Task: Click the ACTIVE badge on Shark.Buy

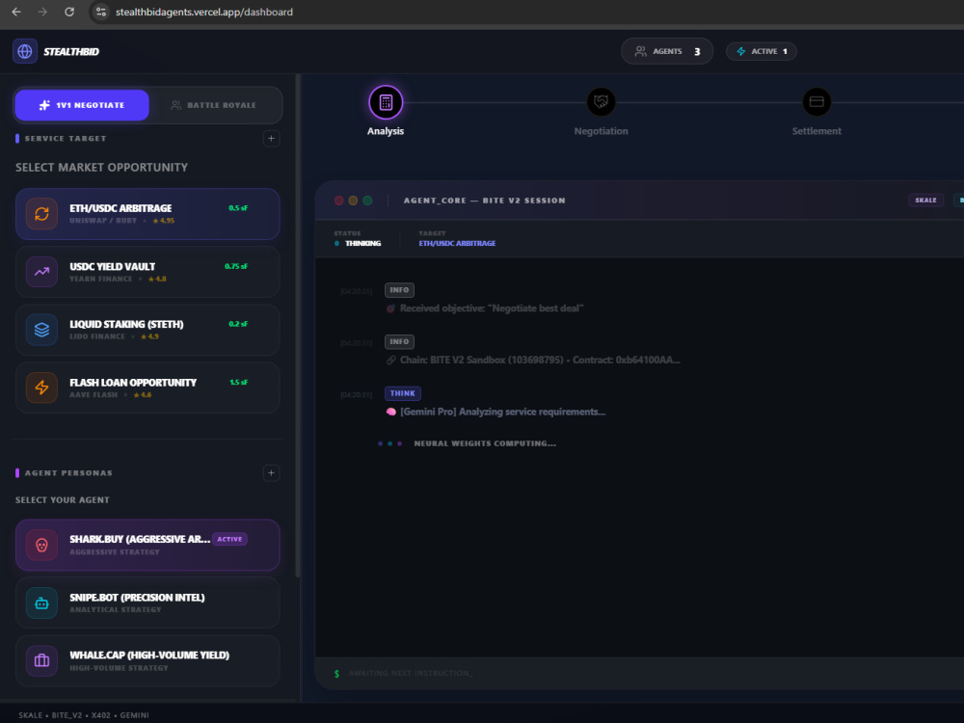Action: 230,539
